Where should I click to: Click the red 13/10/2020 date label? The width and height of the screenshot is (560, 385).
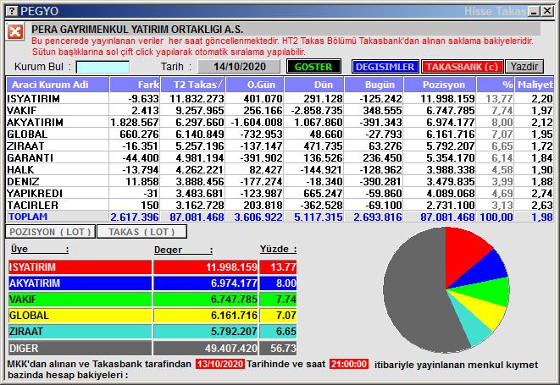[220, 364]
